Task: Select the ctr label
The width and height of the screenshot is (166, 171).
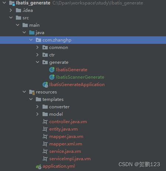Action: (x=52, y=55)
